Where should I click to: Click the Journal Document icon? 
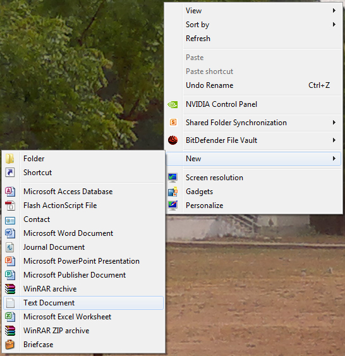(x=10, y=247)
